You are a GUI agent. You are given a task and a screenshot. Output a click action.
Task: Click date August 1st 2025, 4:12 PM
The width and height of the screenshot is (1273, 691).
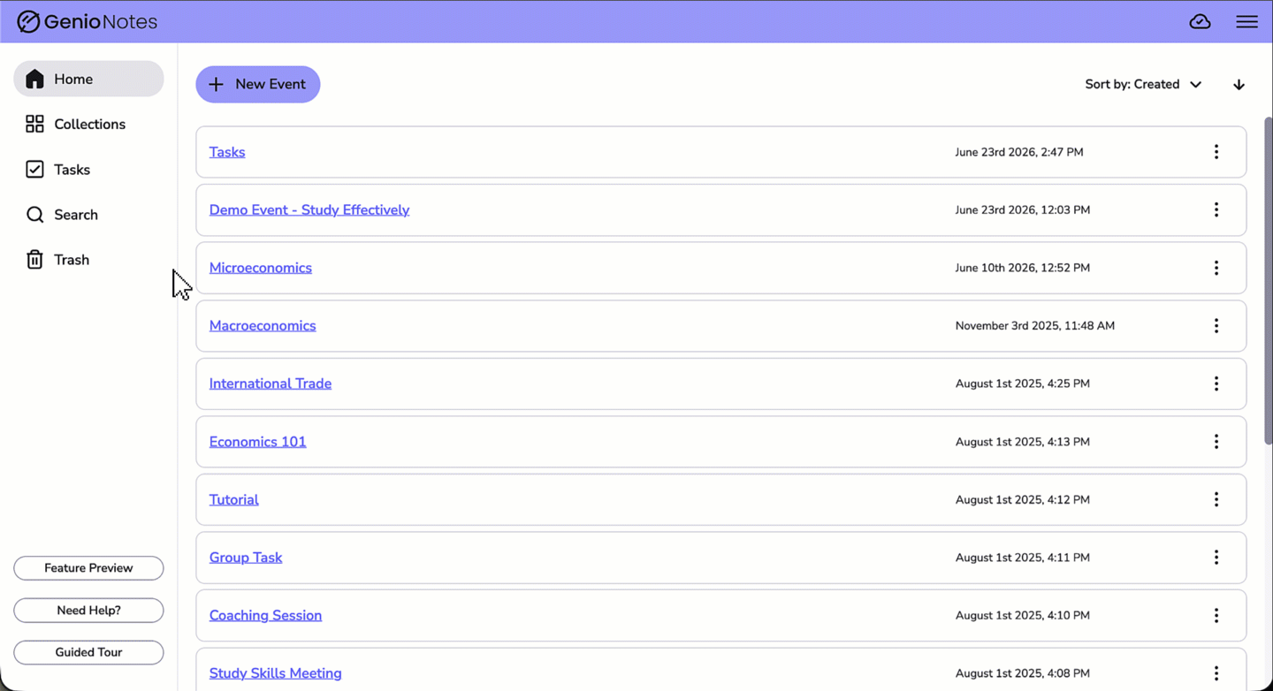(x=1023, y=499)
